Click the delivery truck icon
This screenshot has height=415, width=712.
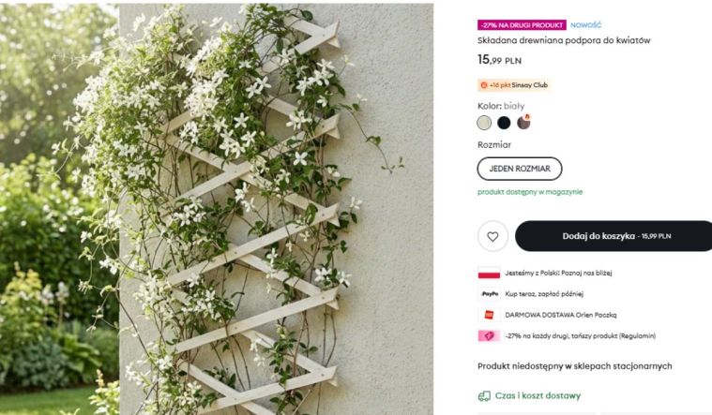(x=484, y=396)
